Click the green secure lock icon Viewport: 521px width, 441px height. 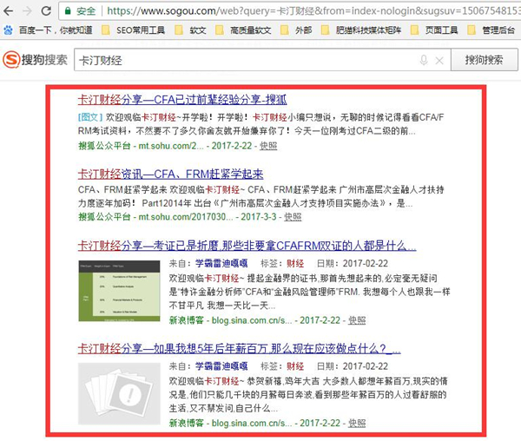(68, 11)
